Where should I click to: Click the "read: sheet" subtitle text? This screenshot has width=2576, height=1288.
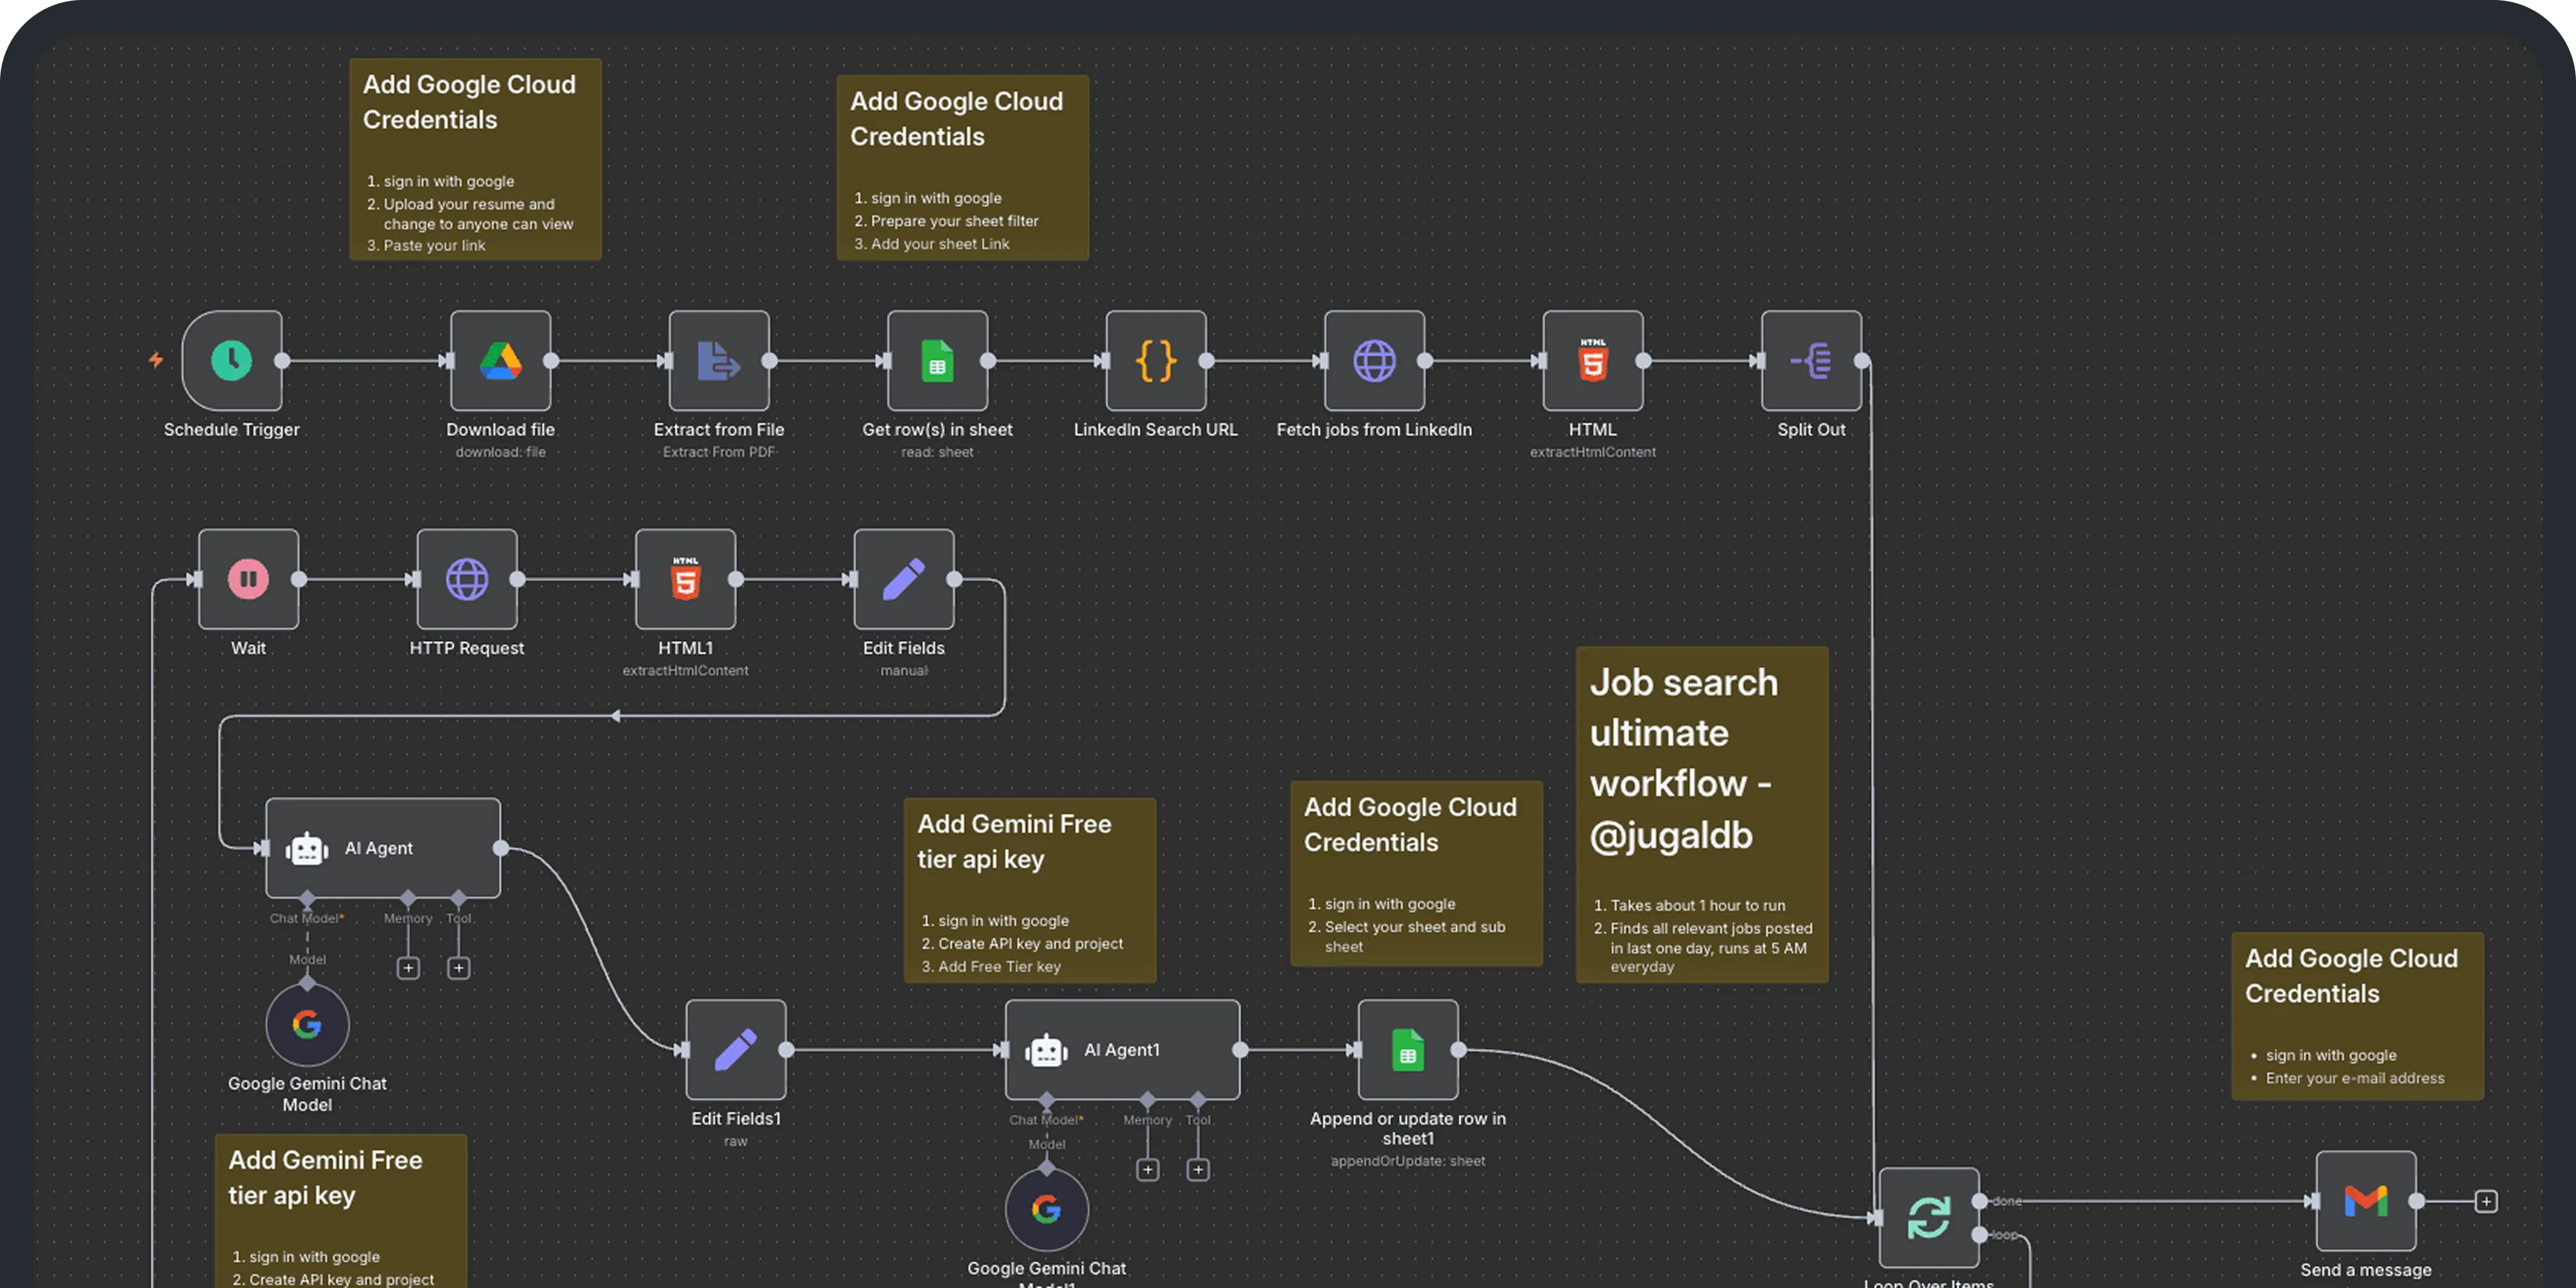[937, 452]
